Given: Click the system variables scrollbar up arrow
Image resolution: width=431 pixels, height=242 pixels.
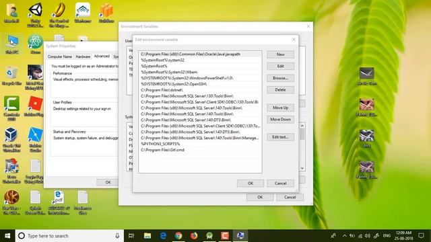Looking at the screenshot, I should pyautogui.click(x=302, y=126).
